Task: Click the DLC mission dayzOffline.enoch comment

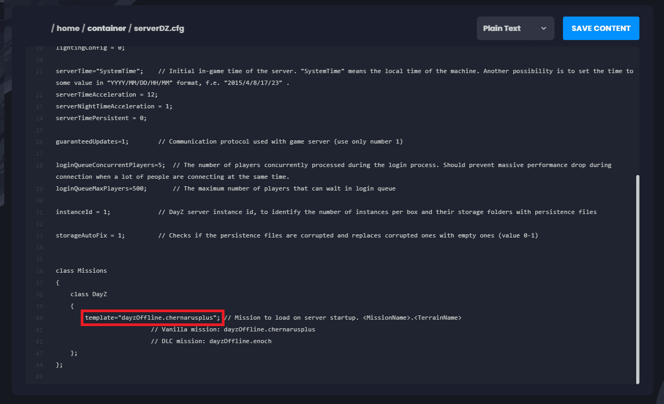Action: (x=211, y=341)
